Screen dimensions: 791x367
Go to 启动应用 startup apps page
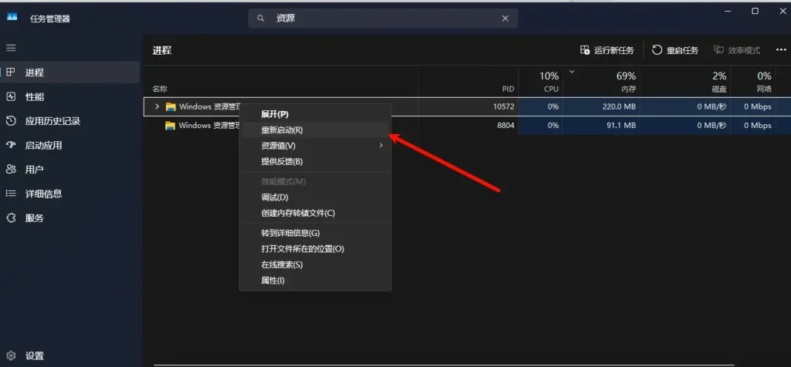43,146
